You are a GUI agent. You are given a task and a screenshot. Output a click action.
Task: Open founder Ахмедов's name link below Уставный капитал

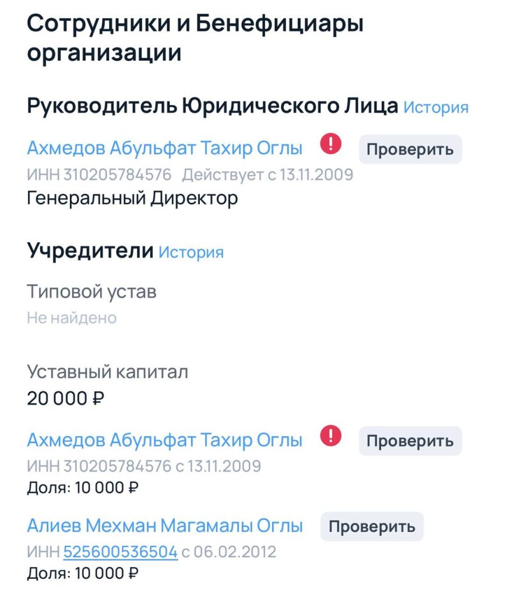(164, 440)
